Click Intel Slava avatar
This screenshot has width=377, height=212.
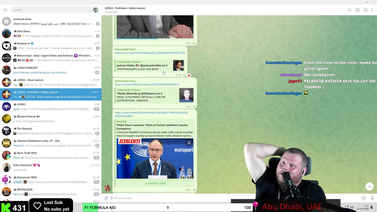6,34
